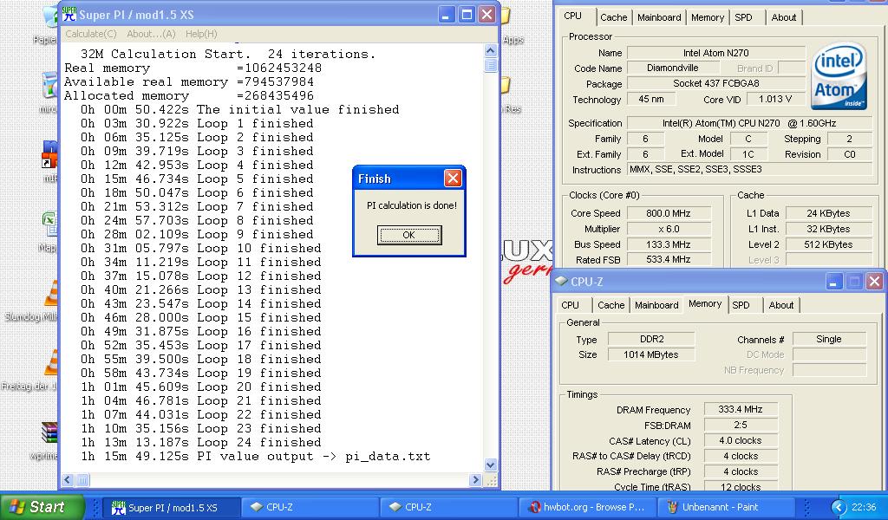
Task: Switch to SPD tab in lower CPU-Z window
Action: pyautogui.click(x=741, y=305)
